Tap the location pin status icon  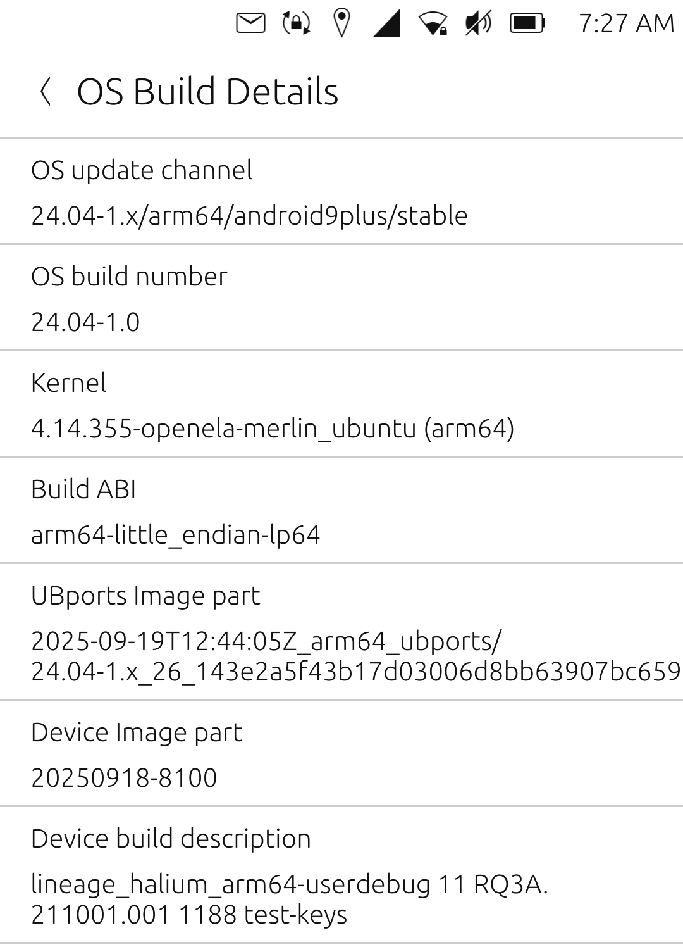click(341, 23)
